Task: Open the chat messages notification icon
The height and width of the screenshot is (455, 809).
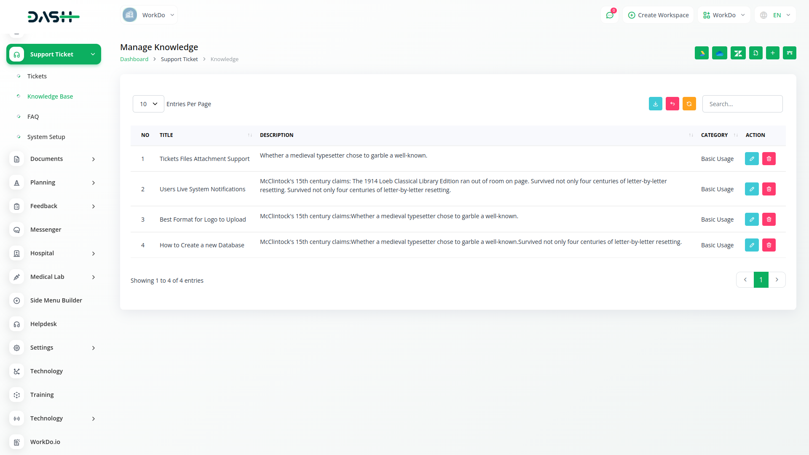Action: point(609,15)
